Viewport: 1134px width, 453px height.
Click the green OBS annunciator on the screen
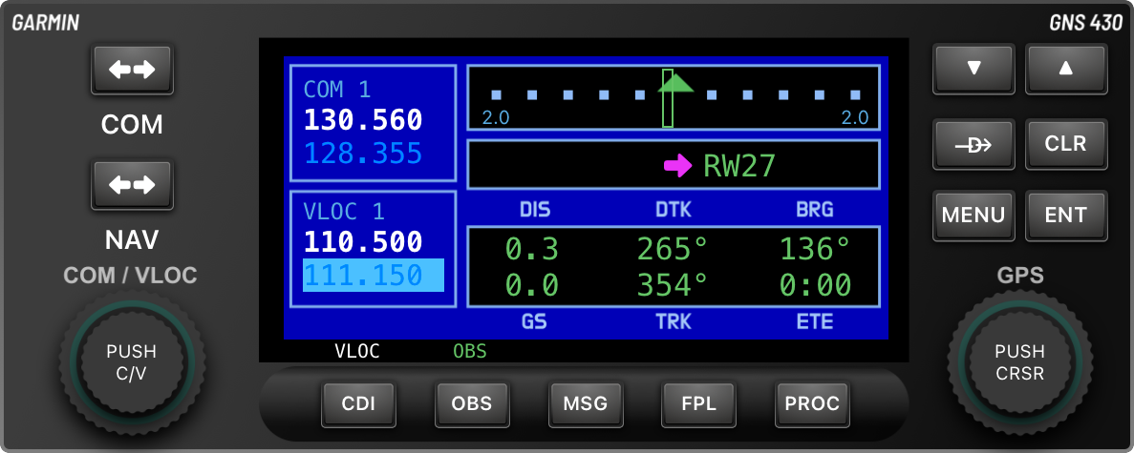click(470, 352)
